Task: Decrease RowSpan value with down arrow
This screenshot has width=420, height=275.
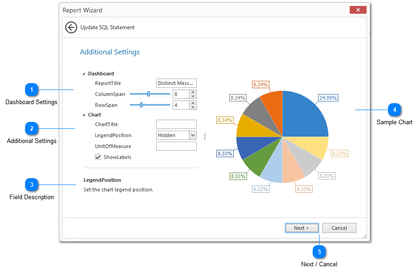Action: (x=193, y=107)
